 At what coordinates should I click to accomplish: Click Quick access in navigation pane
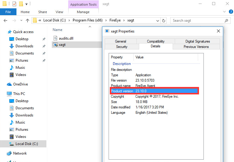coord(23,32)
